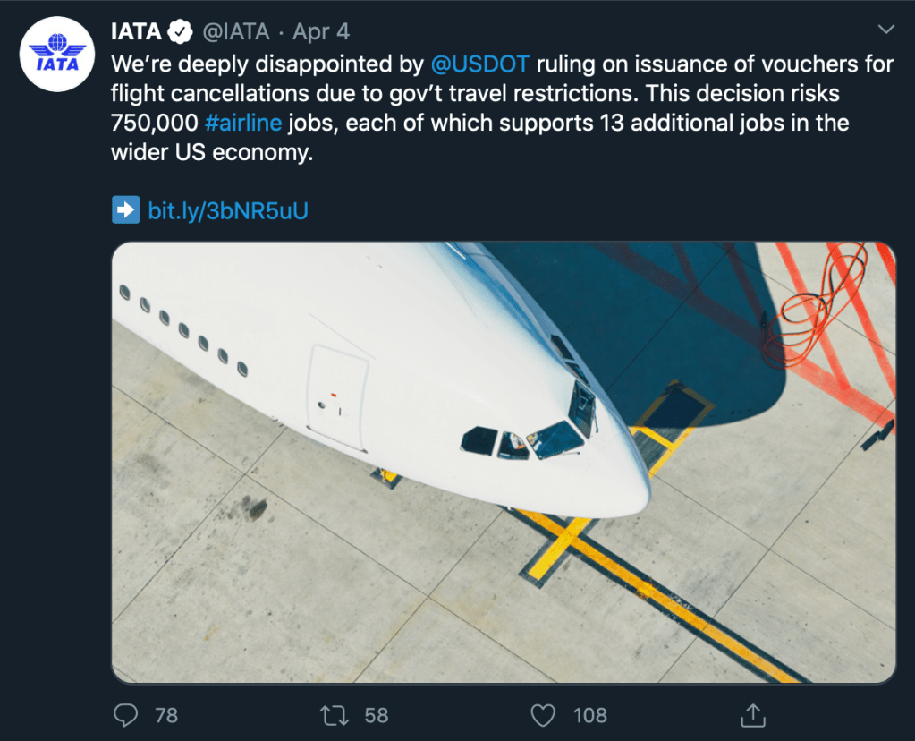Open the Apr 4 timestamp link

pyautogui.click(x=321, y=32)
